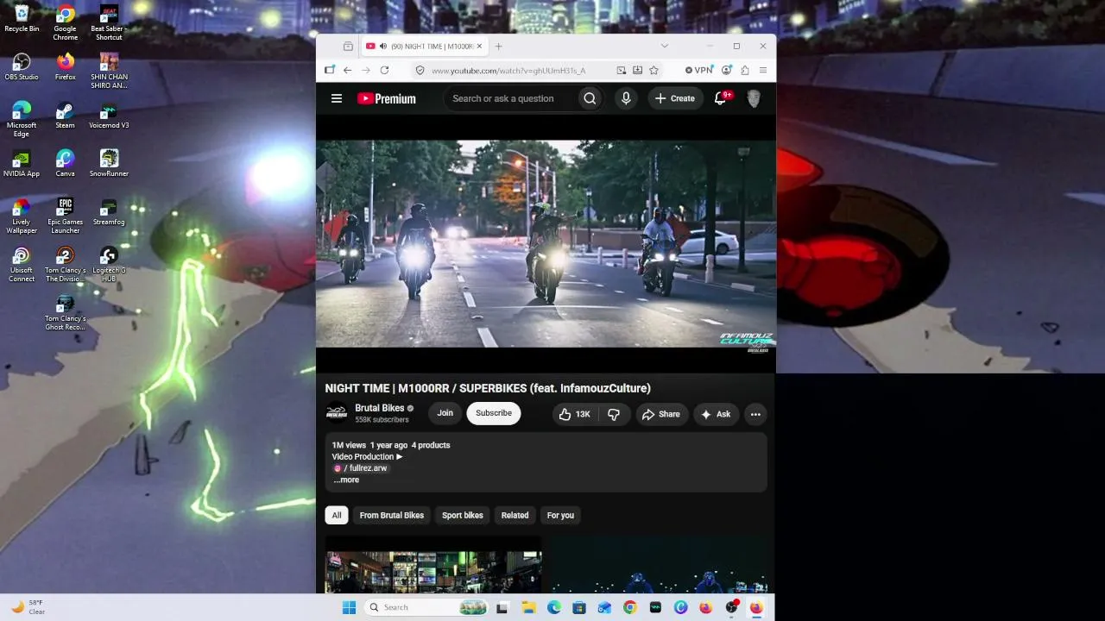Click the YouTube search magnifier button

coord(590,98)
